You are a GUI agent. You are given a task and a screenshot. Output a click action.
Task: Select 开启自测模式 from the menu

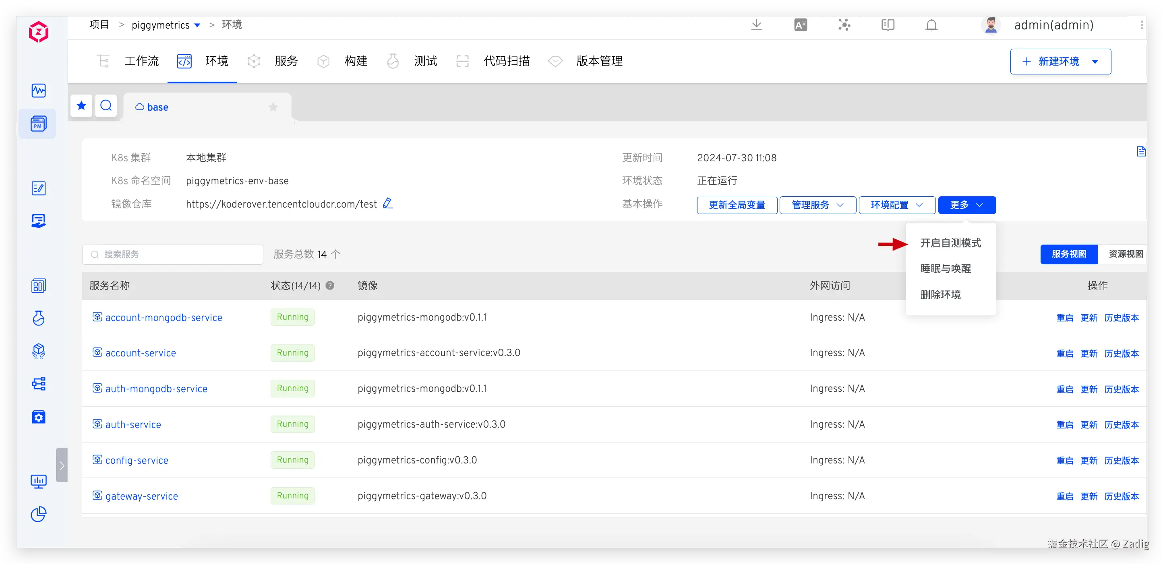point(950,243)
